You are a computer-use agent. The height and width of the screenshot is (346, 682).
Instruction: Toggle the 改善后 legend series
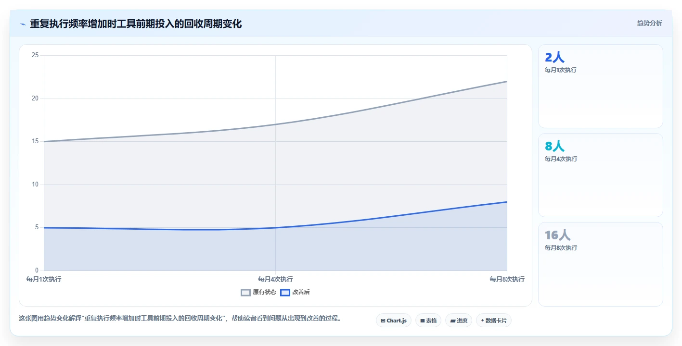[x=295, y=292]
